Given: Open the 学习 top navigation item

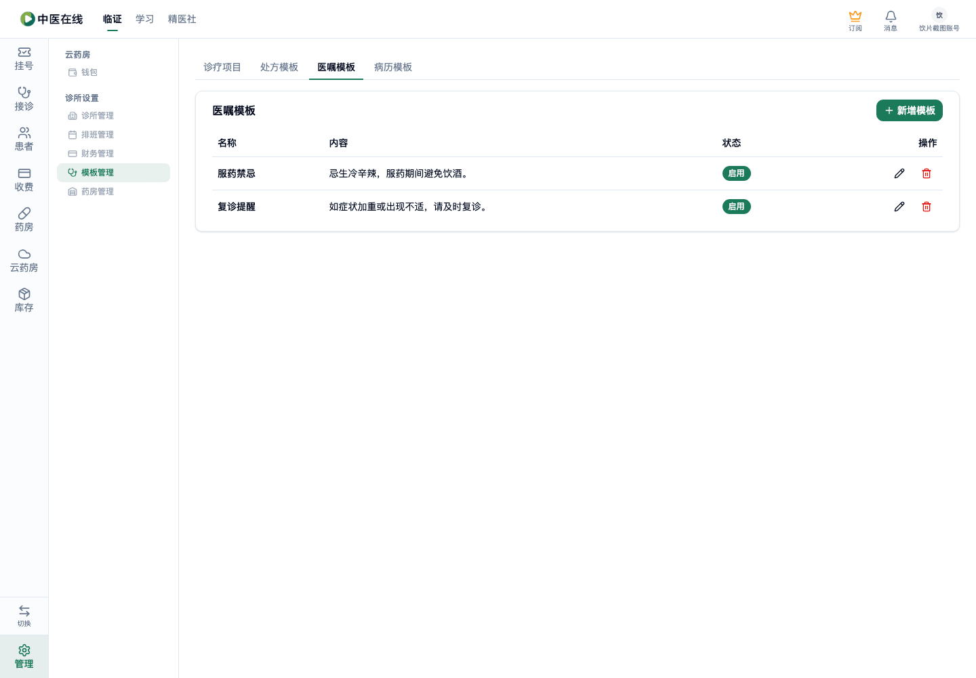Looking at the screenshot, I should click(145, 19).
